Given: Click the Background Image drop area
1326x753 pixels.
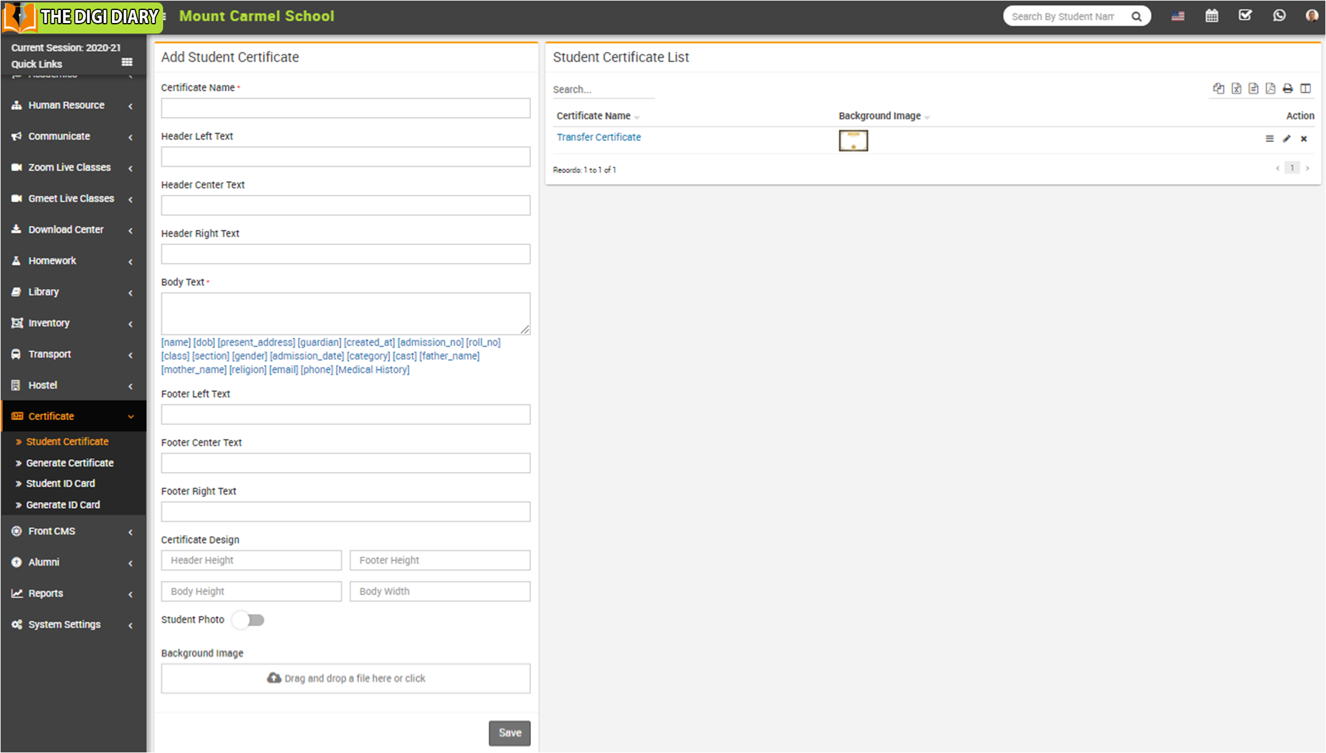Looking at the screenshot, I should point(346,678).
